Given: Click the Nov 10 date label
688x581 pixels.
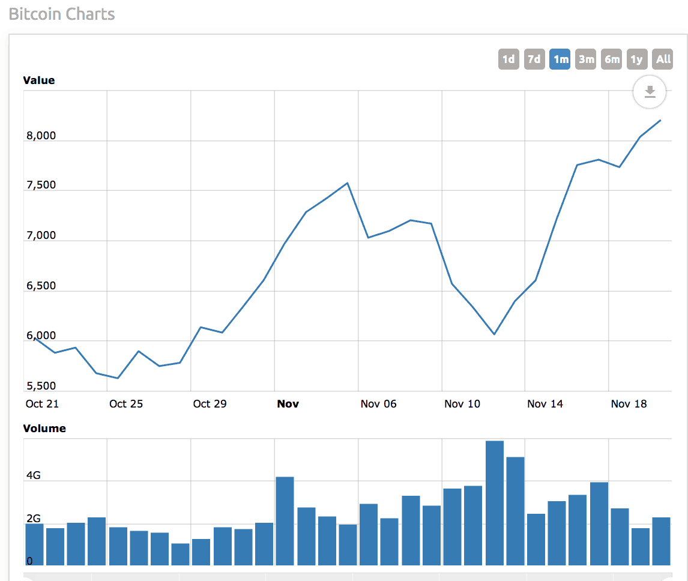Looking at the screenshot, I should click(462, 404).
